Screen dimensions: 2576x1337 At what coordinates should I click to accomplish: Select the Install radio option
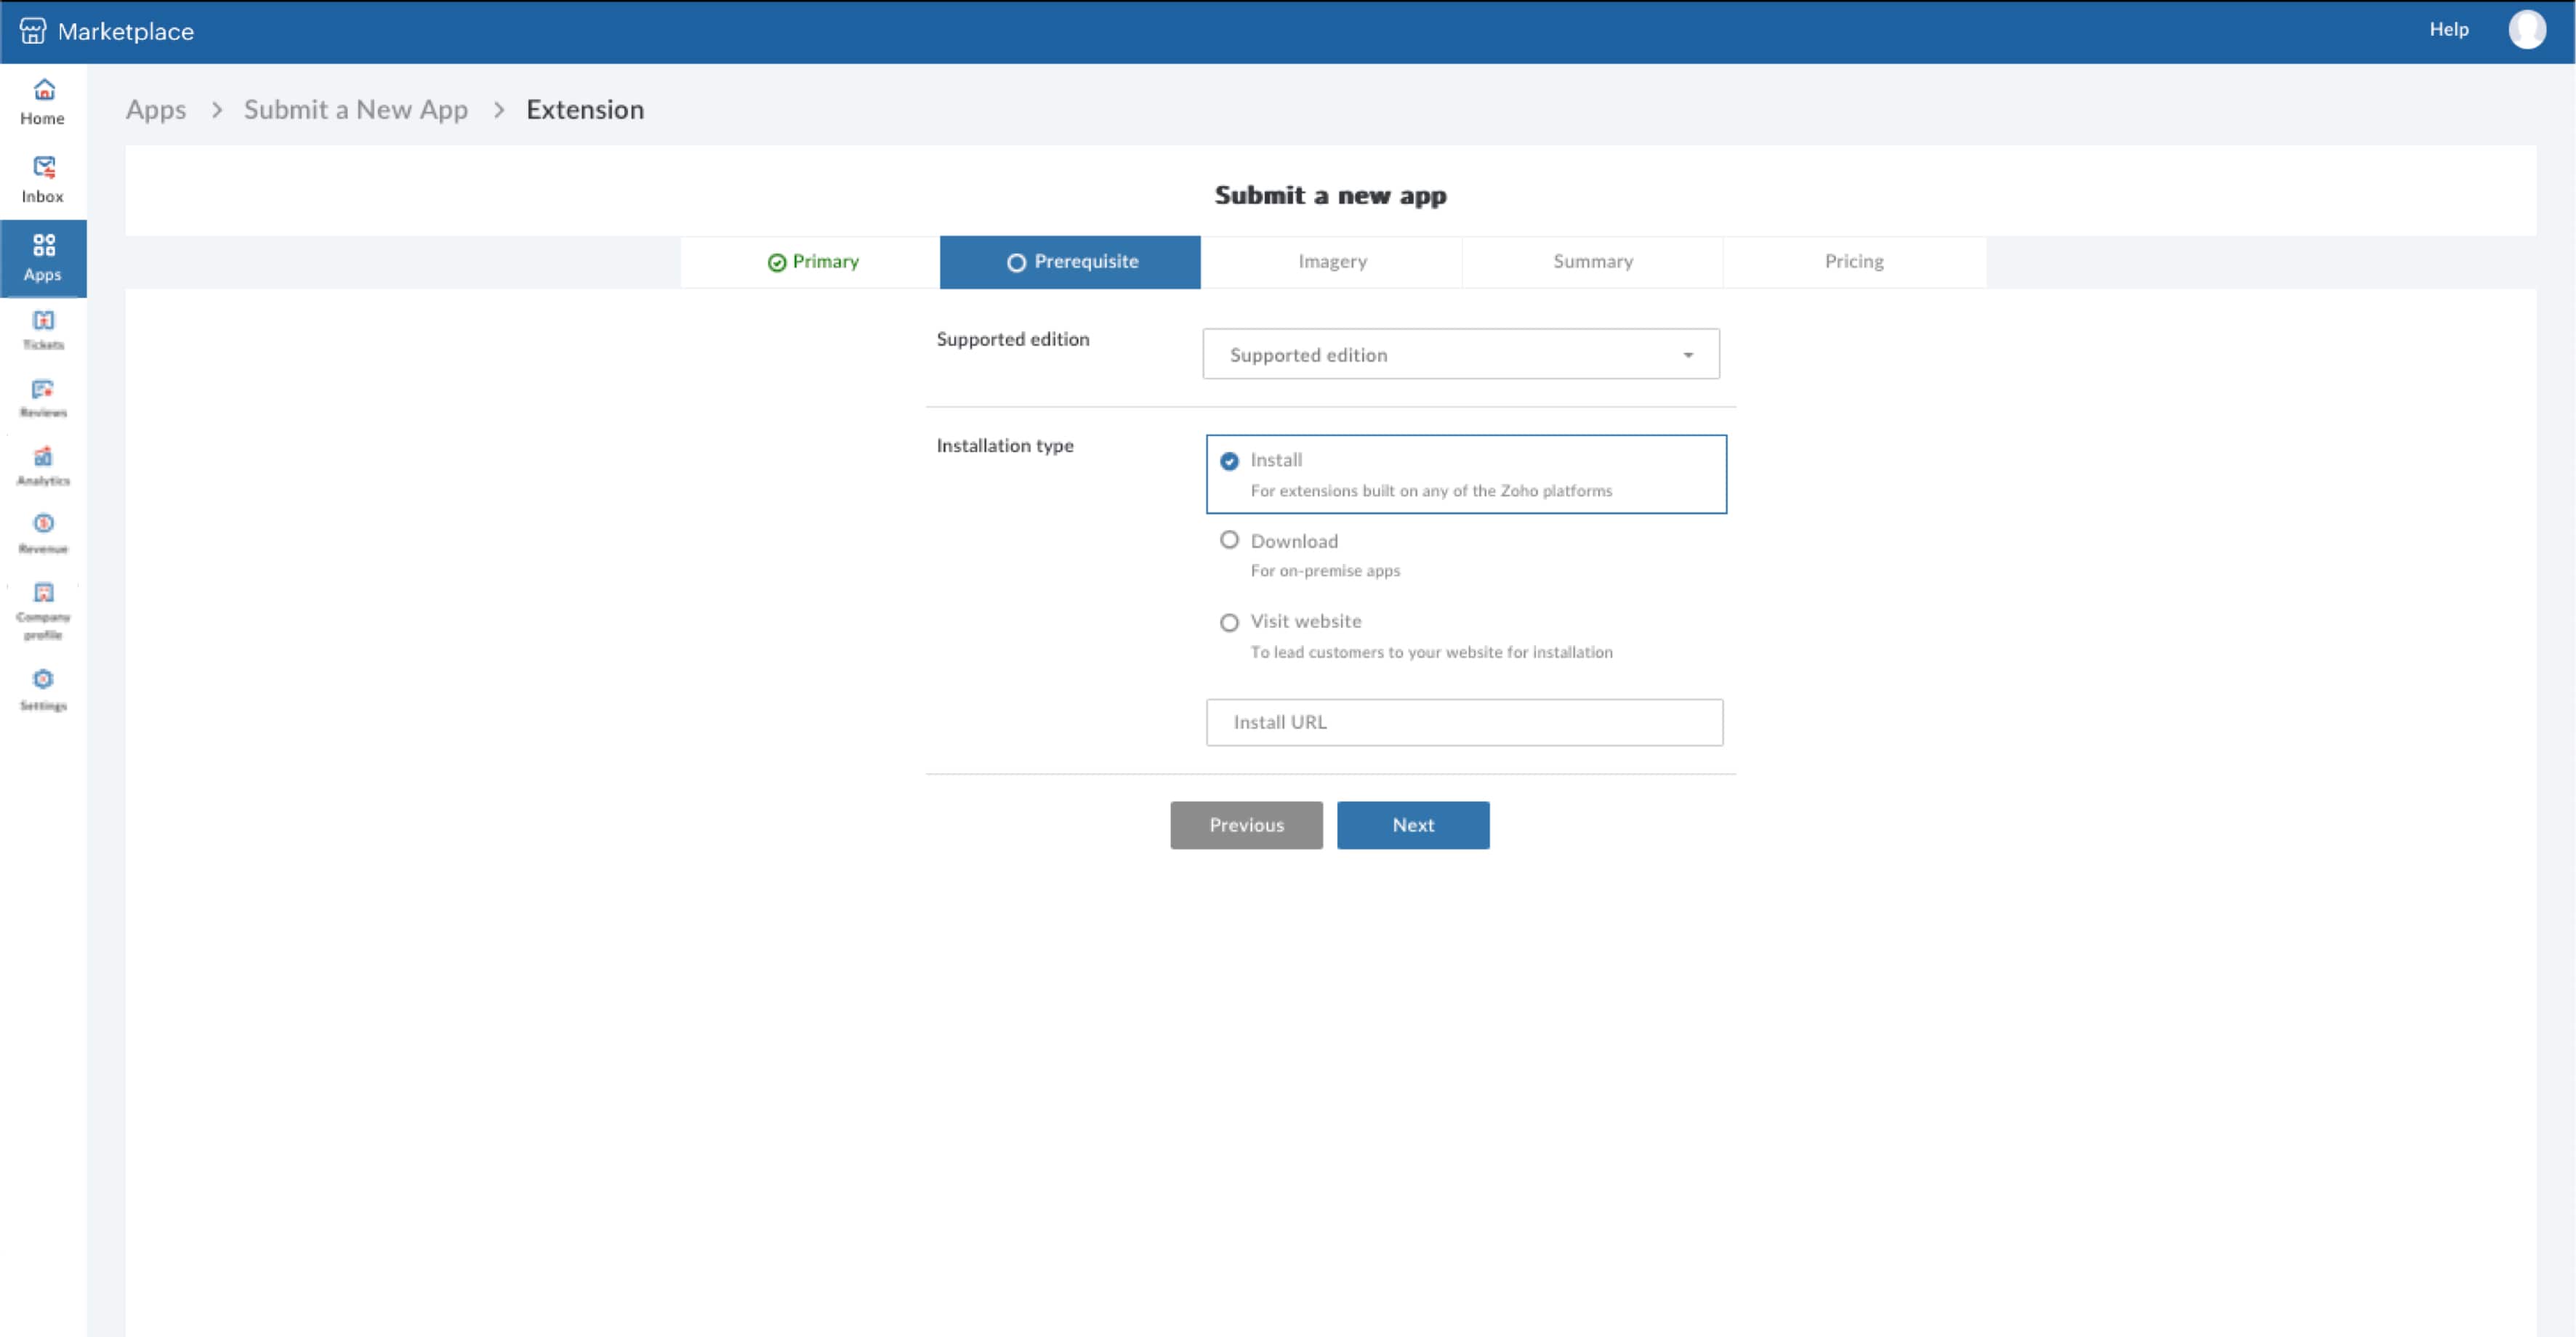tap(1229, 461)
